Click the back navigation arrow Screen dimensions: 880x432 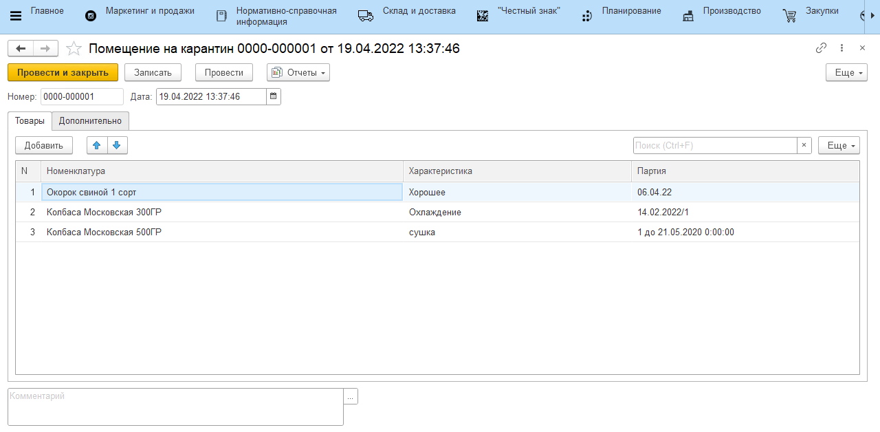(x=21, y=48)
